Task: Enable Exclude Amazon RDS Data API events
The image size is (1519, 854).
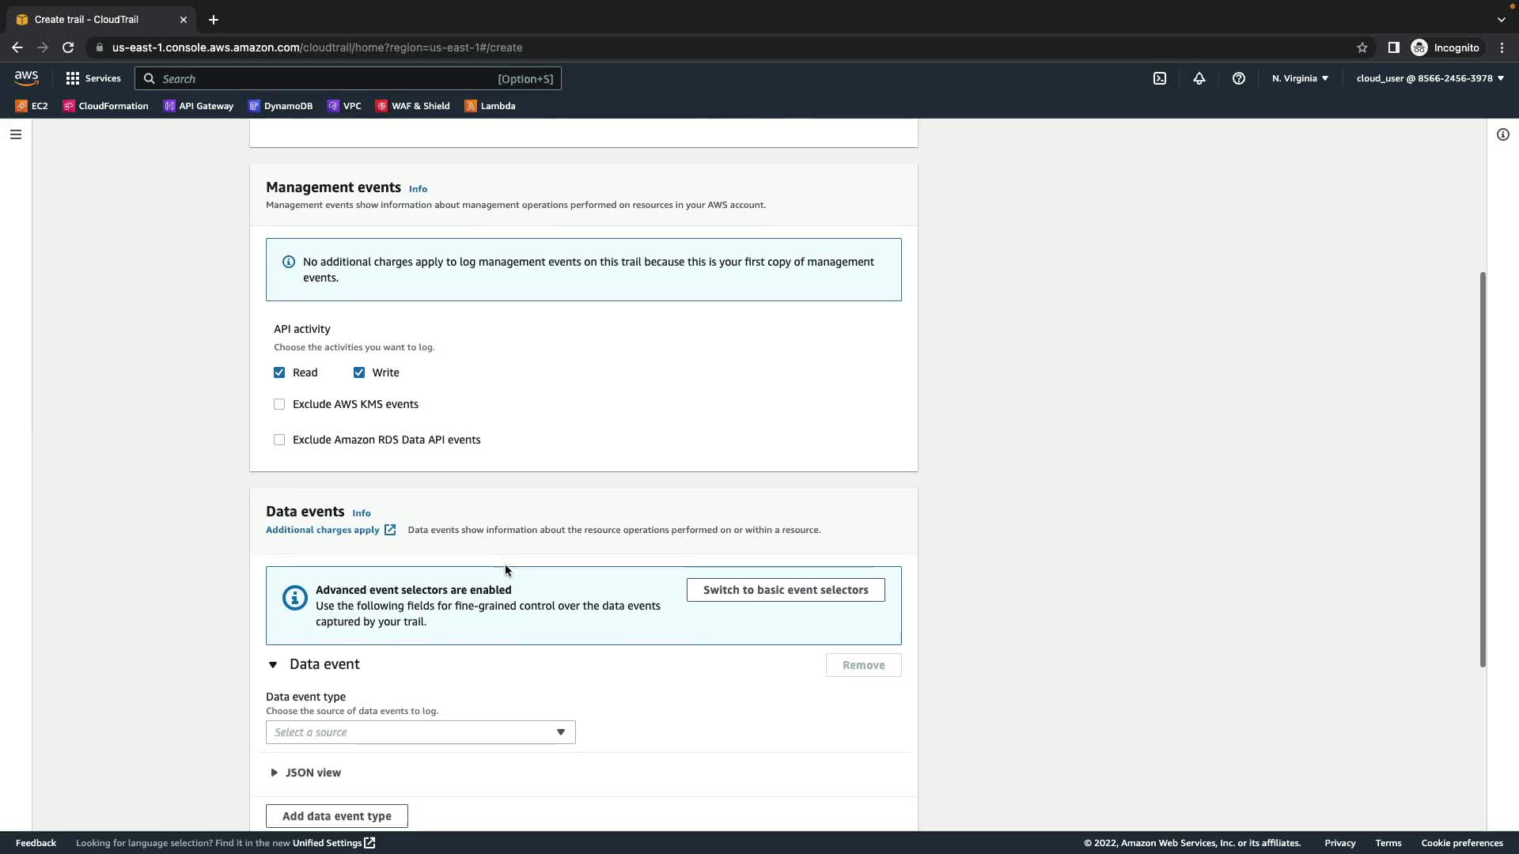Action: coord(279,440)
